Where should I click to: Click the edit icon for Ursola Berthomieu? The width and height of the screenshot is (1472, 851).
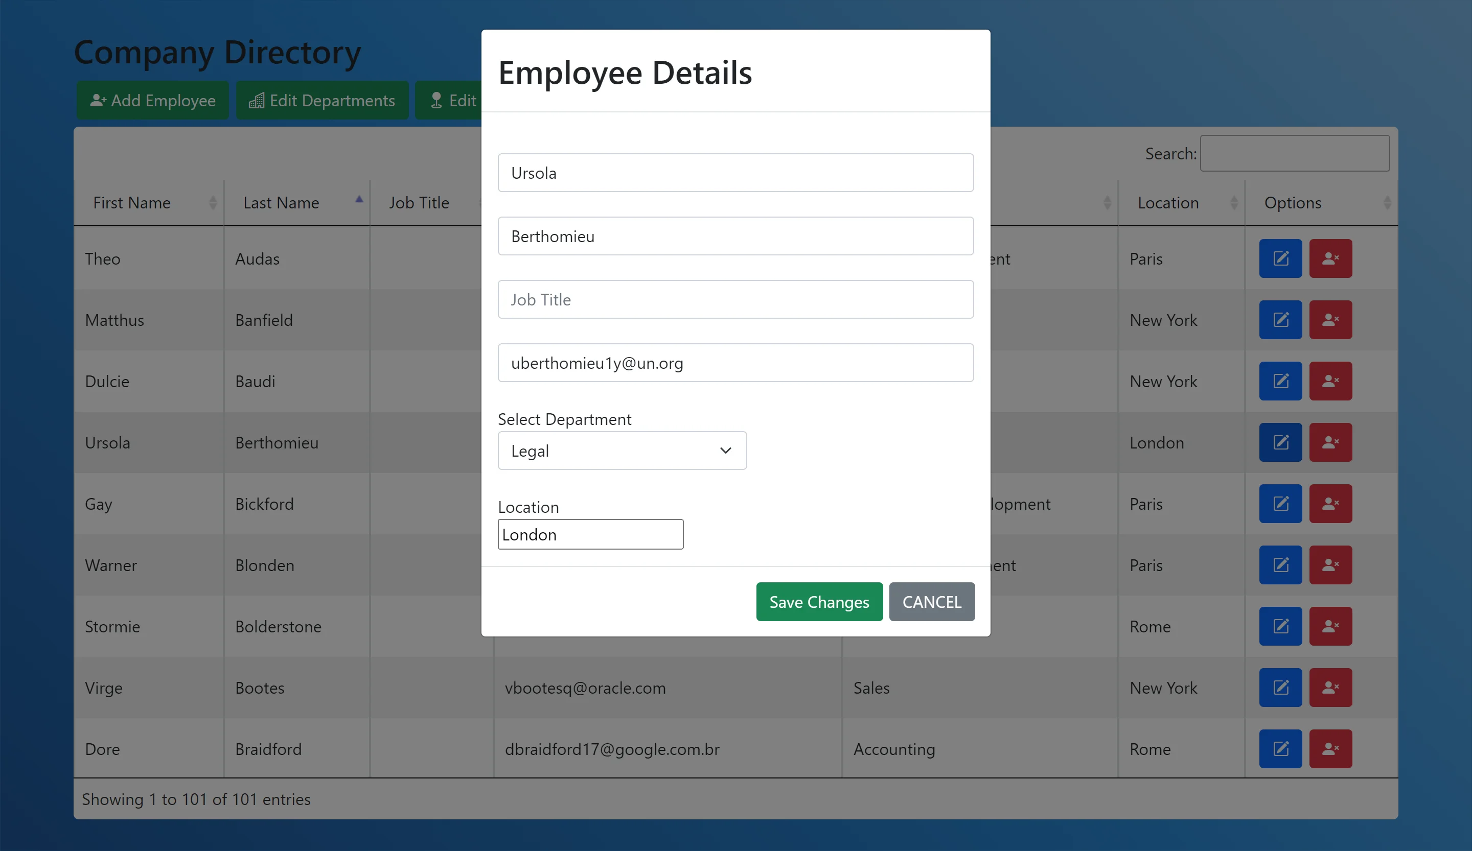[1280, 442]
